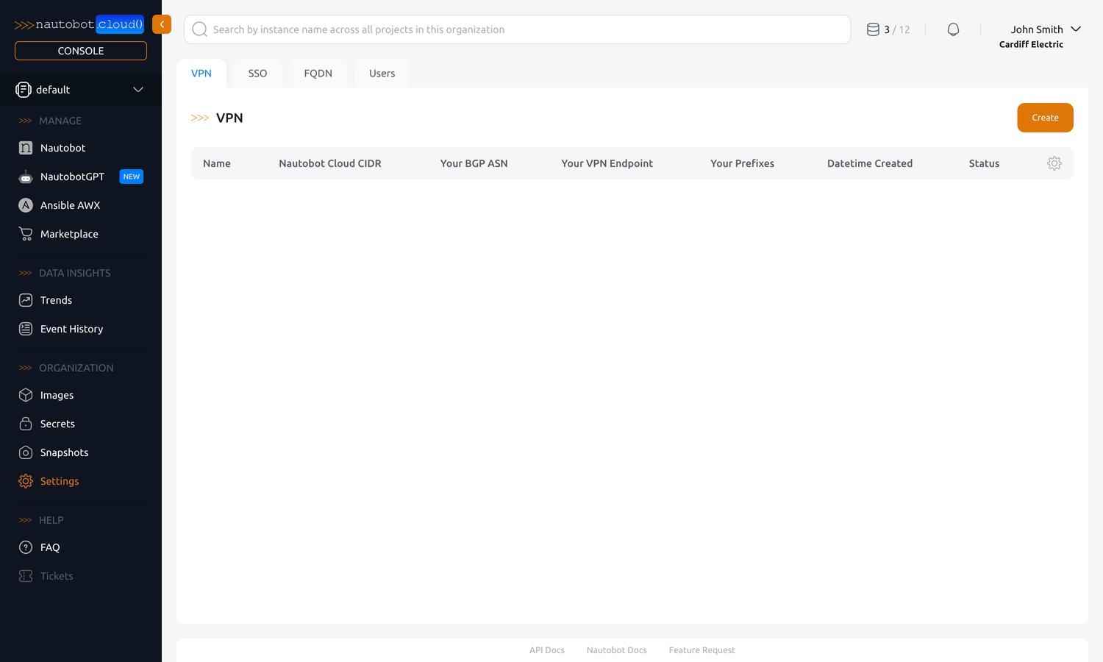Open the VPN table column settings gear

pyautogui.click(x=1054, y=163)
